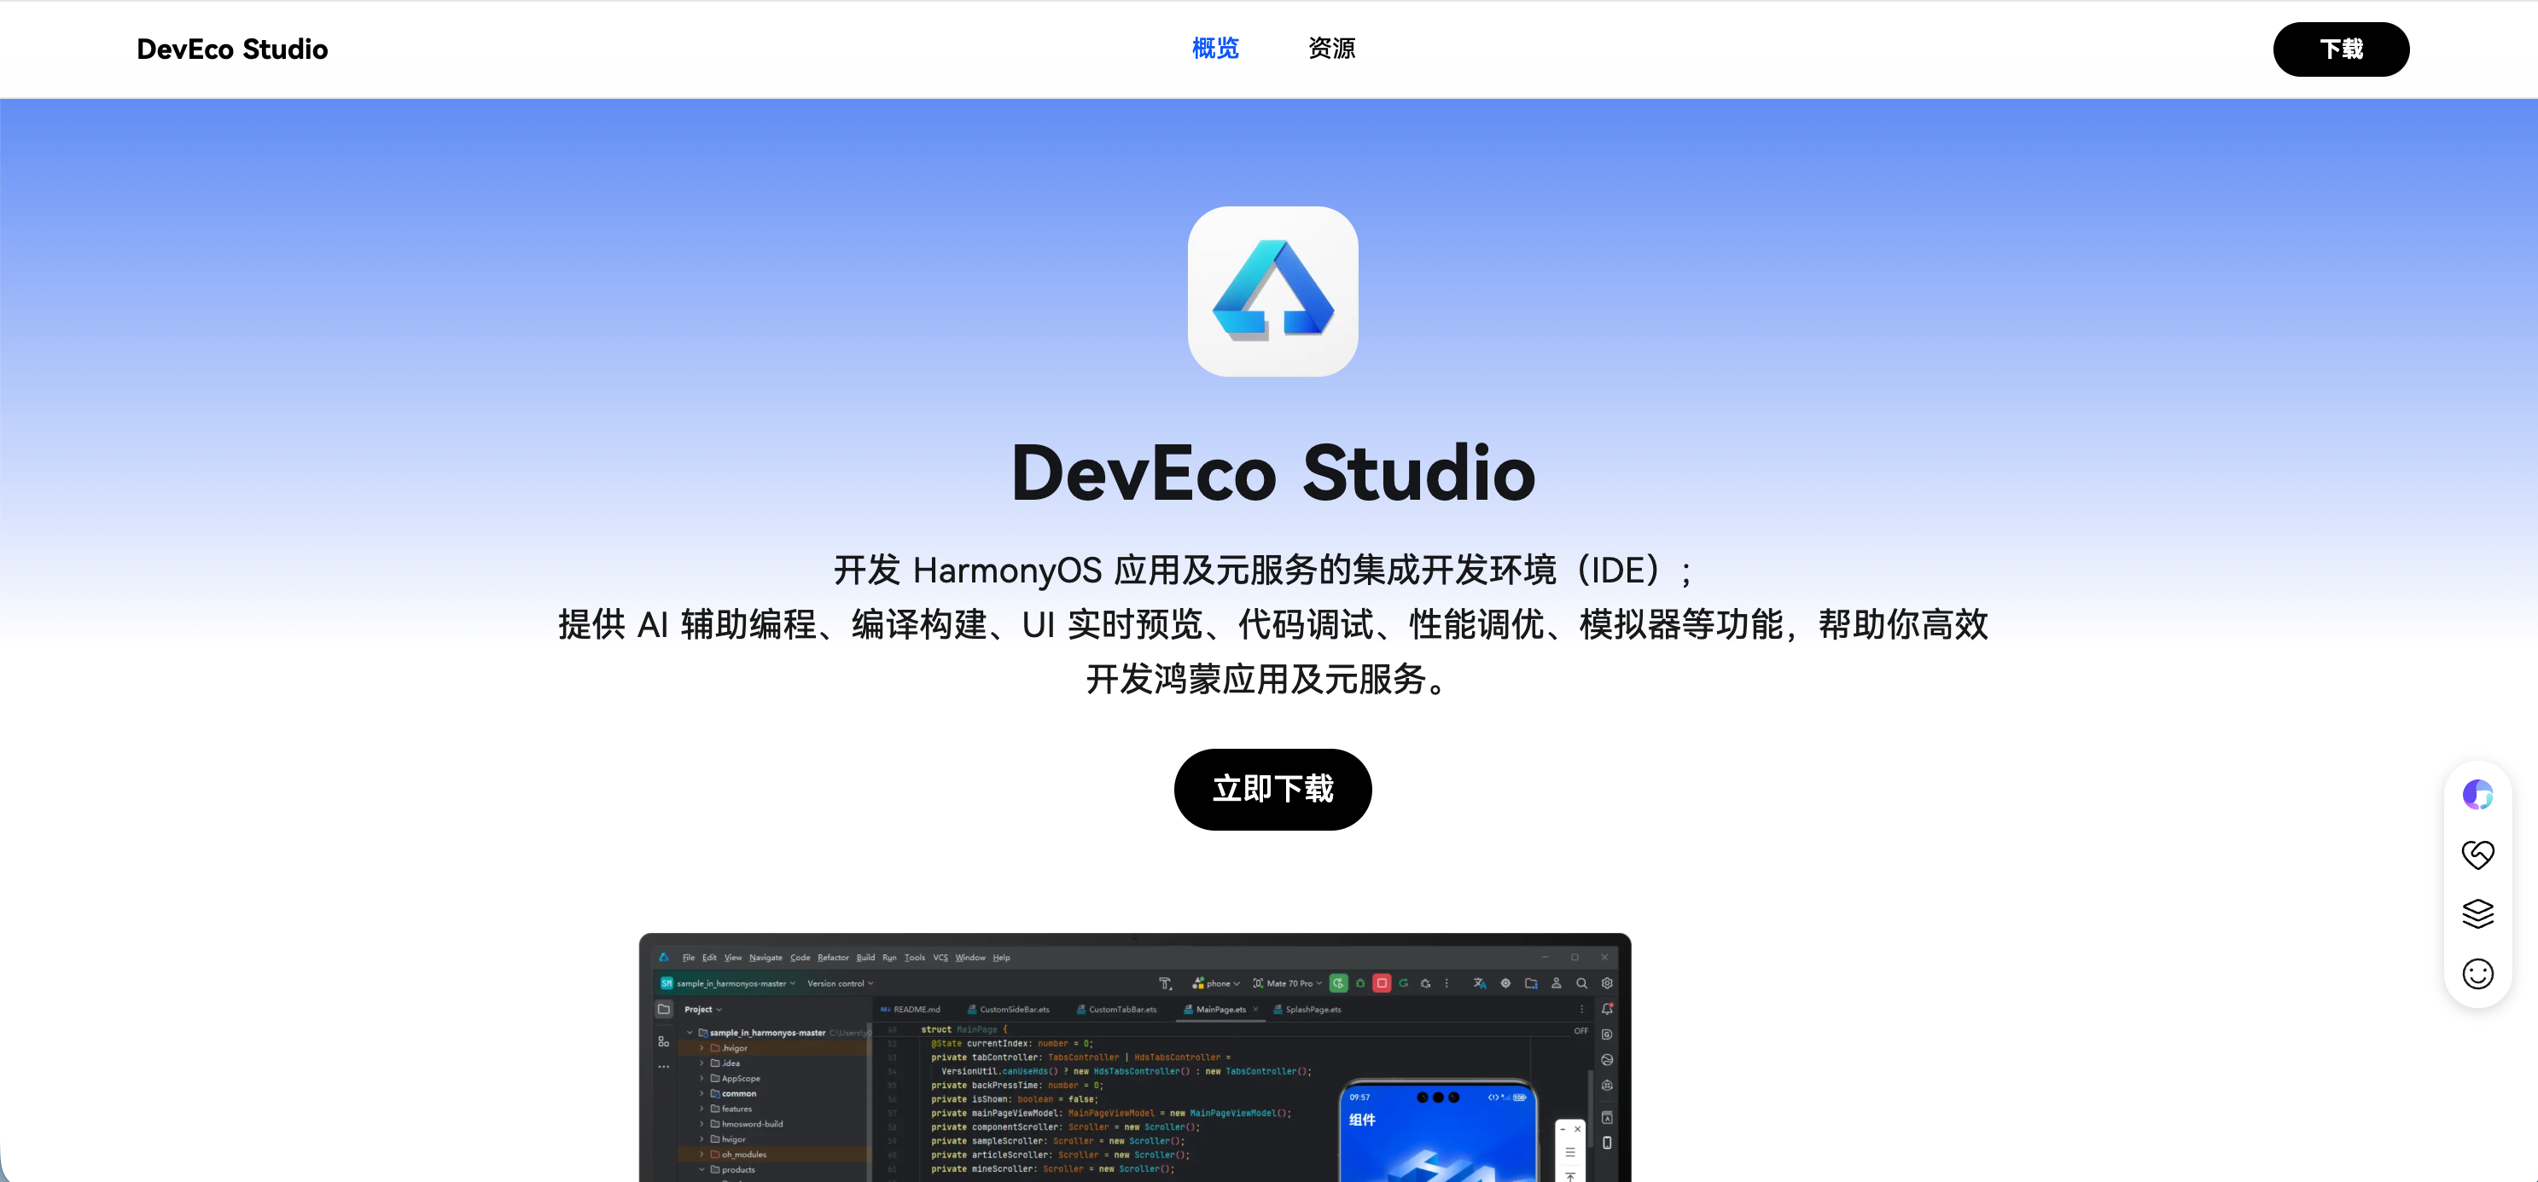Viewport: 2538px width, 1182px height.
Task: Select the products folder in tree
Action: pyautogui.click(x=732, y=1170)
